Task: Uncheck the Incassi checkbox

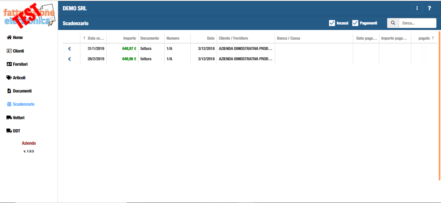Action: (332, 23)
